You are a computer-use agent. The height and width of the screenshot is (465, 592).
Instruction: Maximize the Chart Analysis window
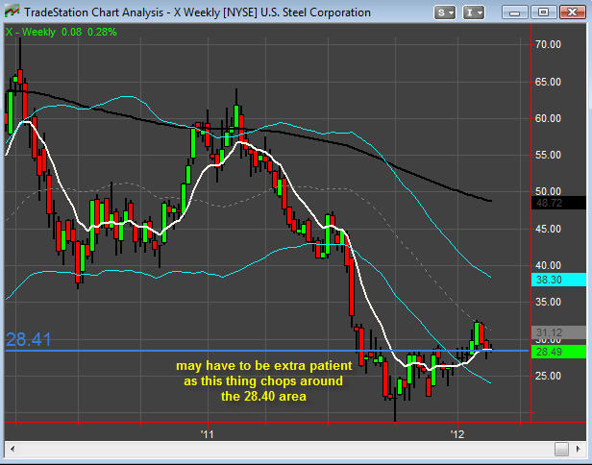[543, 12]
